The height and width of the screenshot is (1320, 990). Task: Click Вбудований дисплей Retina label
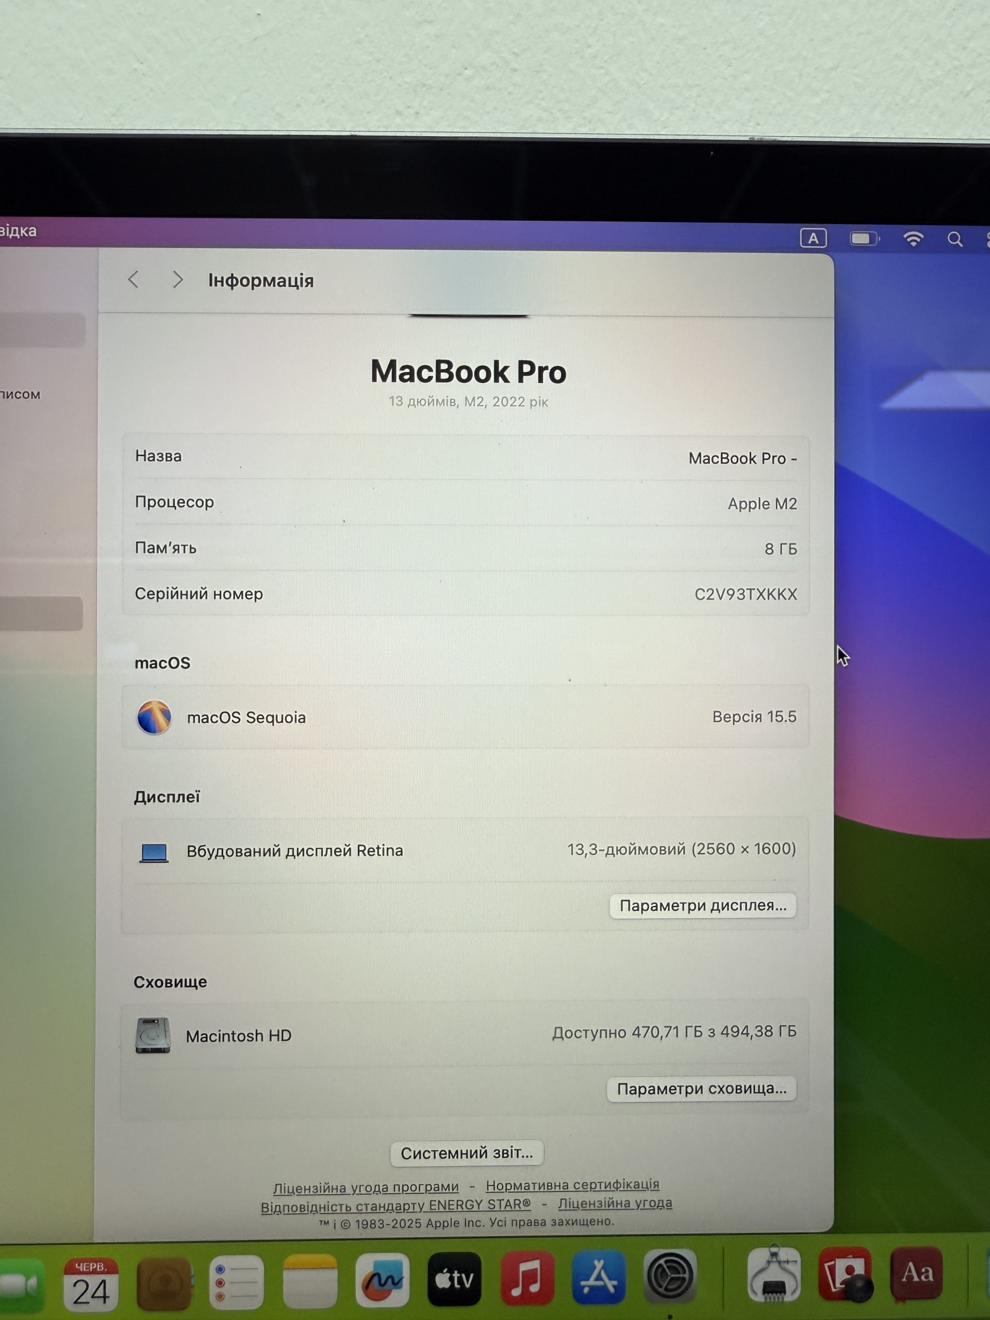point(295,851)
